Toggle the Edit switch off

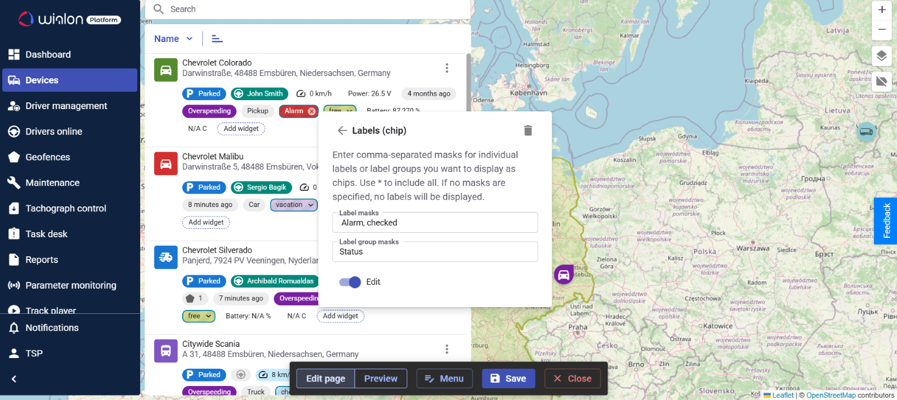350,282
